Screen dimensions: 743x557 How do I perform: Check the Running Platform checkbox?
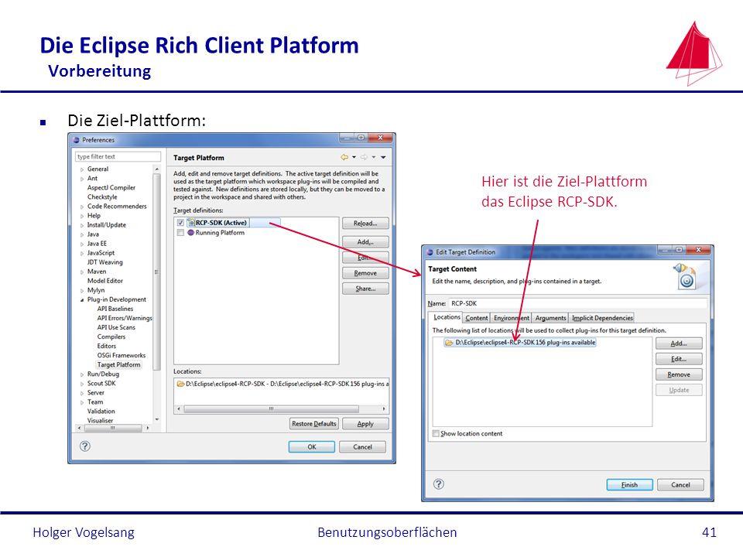tap(180, 233)
